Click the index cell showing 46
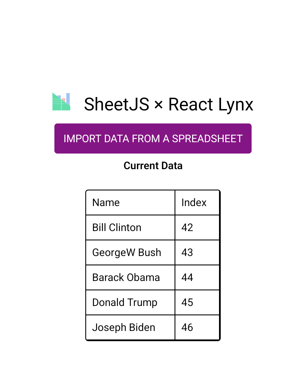The image size is (306, 386). [x=197, y=328]
